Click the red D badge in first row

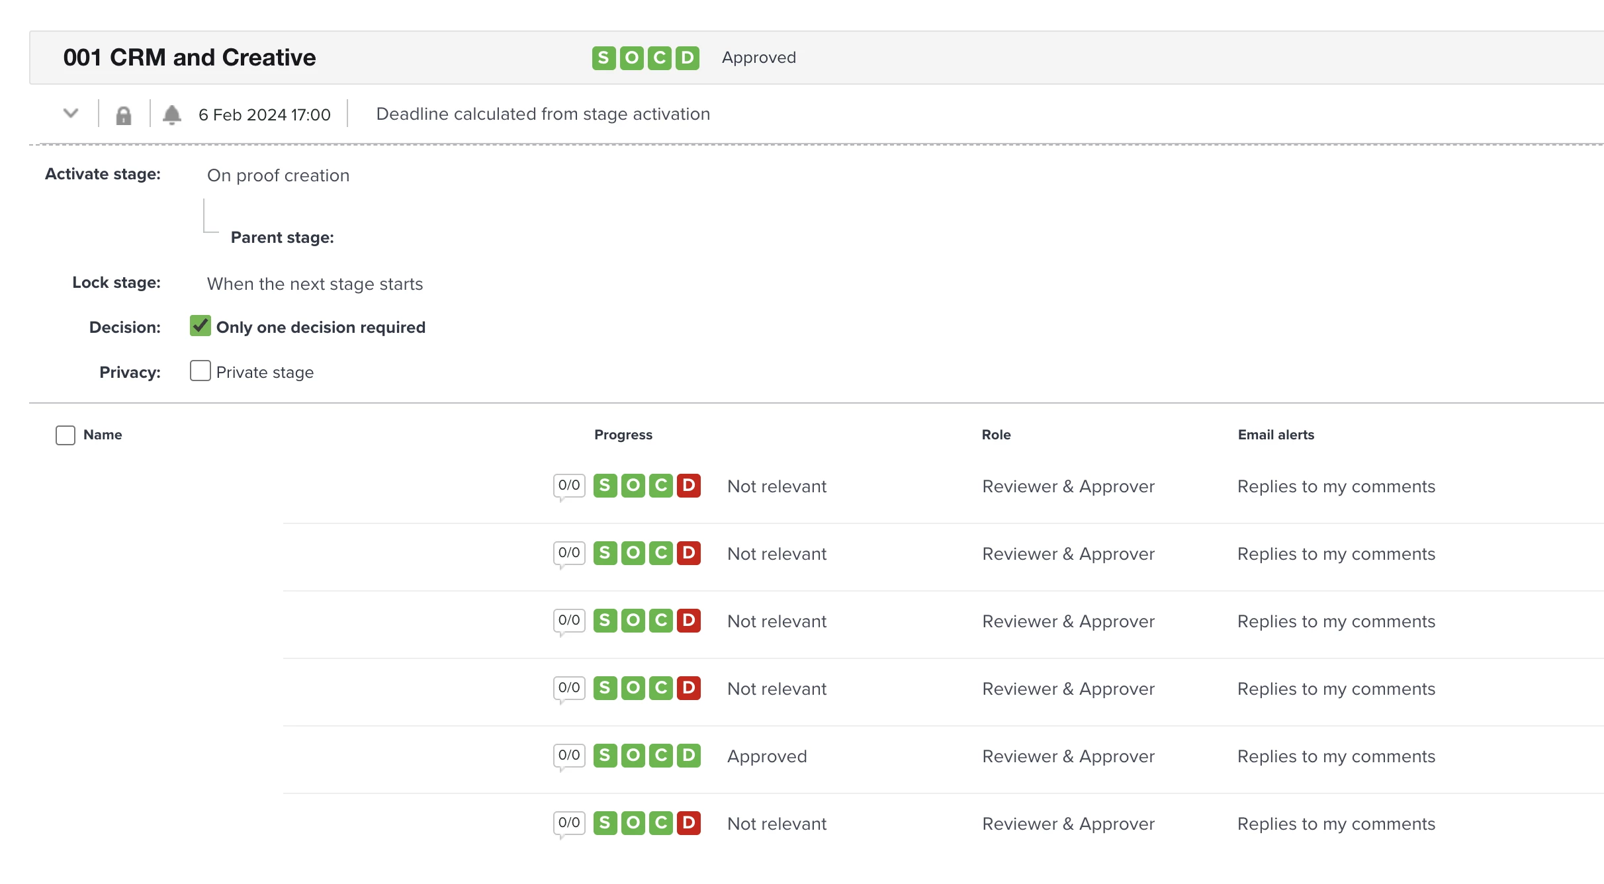[x=688, y=486]
